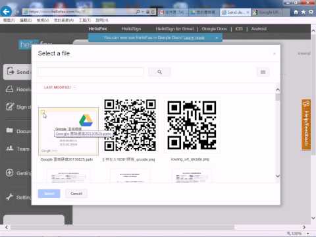Click the page vertical scrollbar up arrow
The height and width of the screenshot is (237, 316).
pyautogui.click(x=313, y=31)
